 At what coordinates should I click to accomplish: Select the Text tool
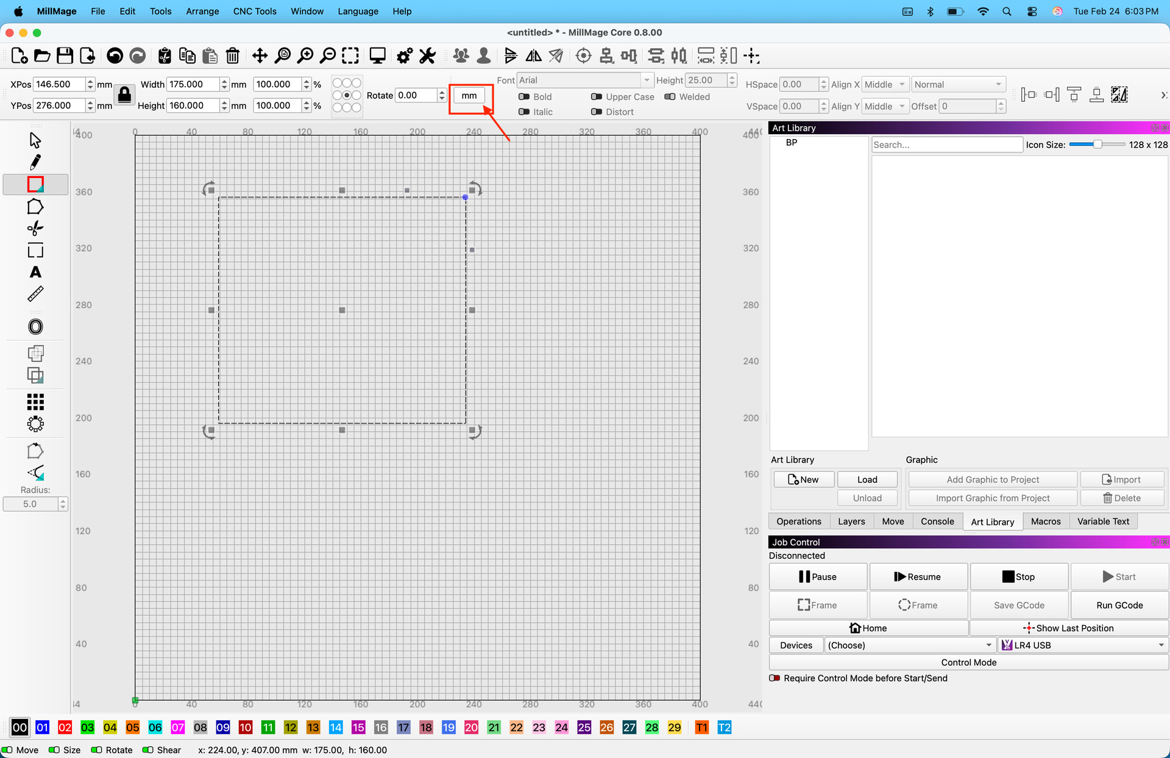(x=35, y=273)
